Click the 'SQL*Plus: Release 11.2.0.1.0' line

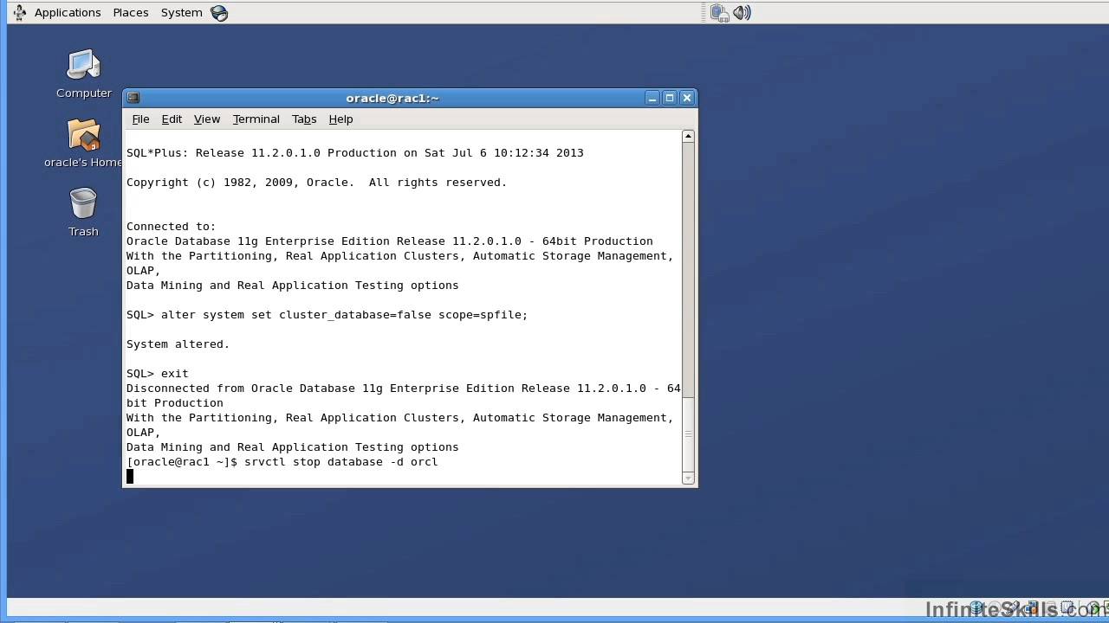point(355,153)
